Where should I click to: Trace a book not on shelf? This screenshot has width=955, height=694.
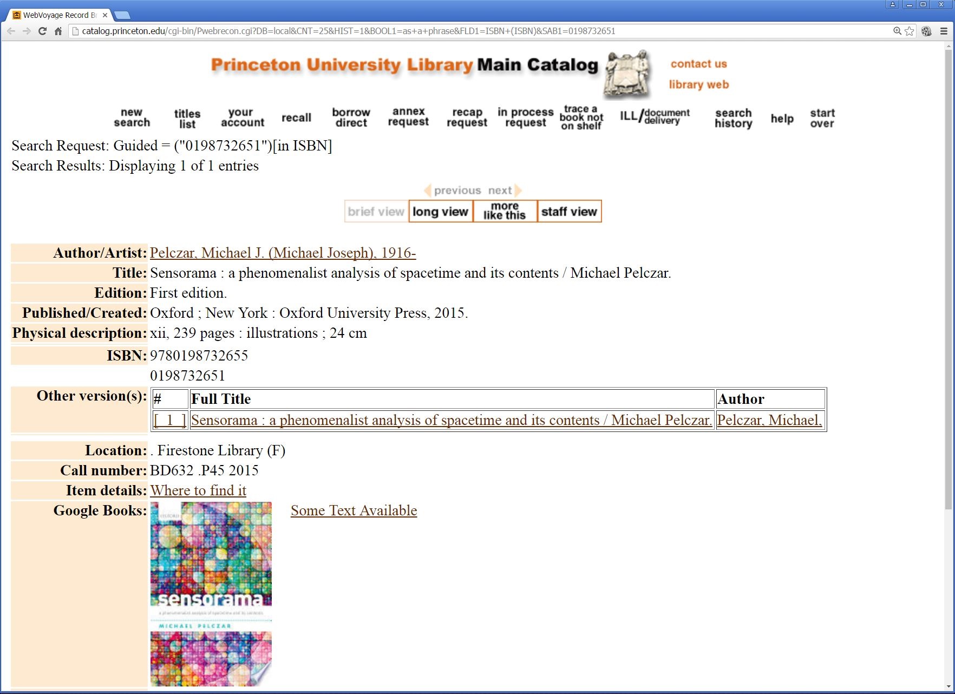coord(581,117)
